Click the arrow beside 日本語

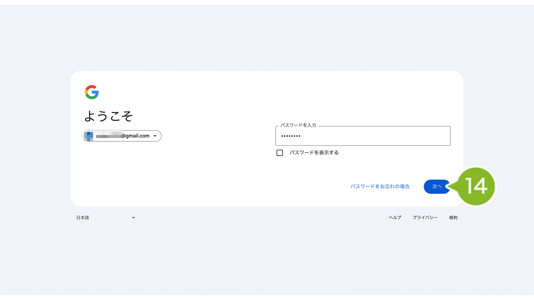tap(133, 218)
